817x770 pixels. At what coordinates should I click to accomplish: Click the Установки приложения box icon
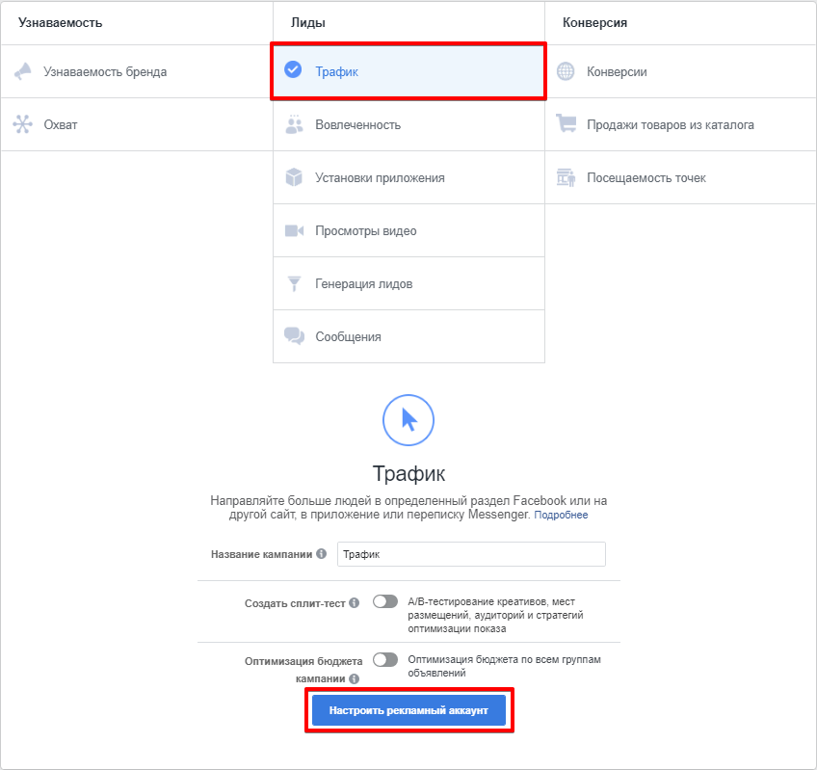click(x=294, y=177)
